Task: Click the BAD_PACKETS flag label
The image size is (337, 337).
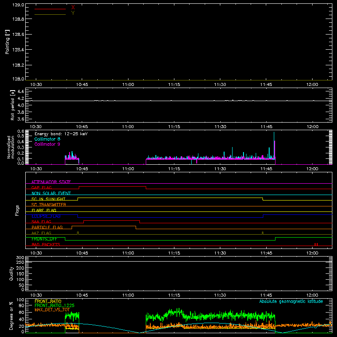Action: [46, 244]
